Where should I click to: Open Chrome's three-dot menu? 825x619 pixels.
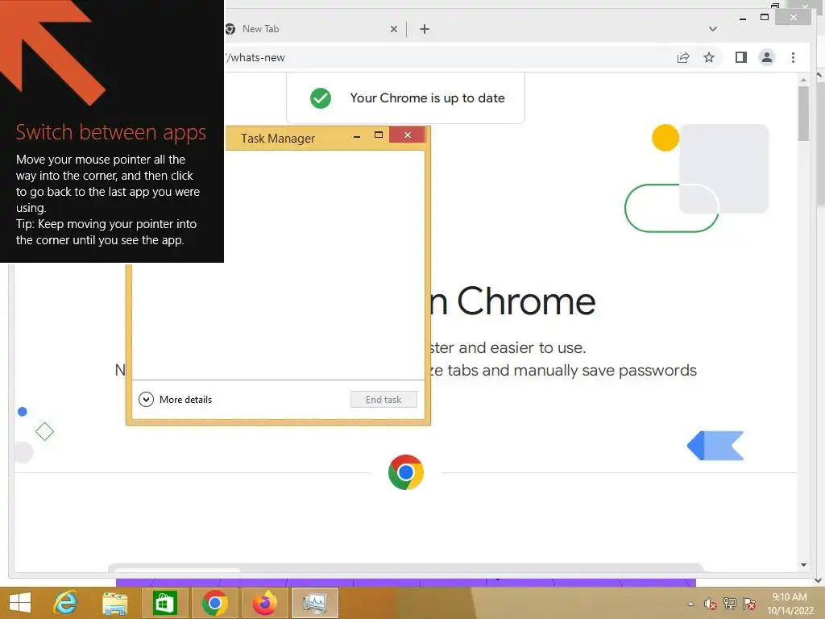(x=793, y=57)
